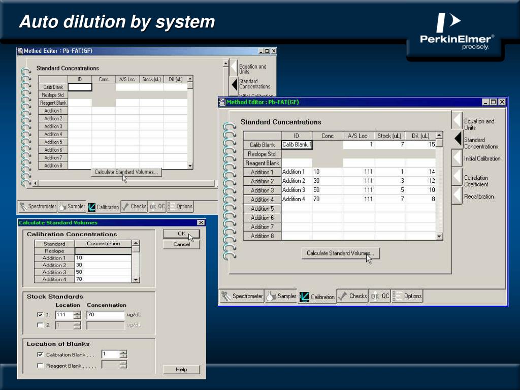Click Standard Concentrations arrow in back window
The height and width of the screenshot is (390, 520).
(234, 84)
